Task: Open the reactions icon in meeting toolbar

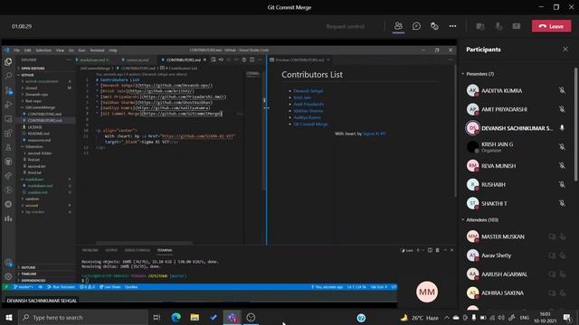Action: point(434,26)
